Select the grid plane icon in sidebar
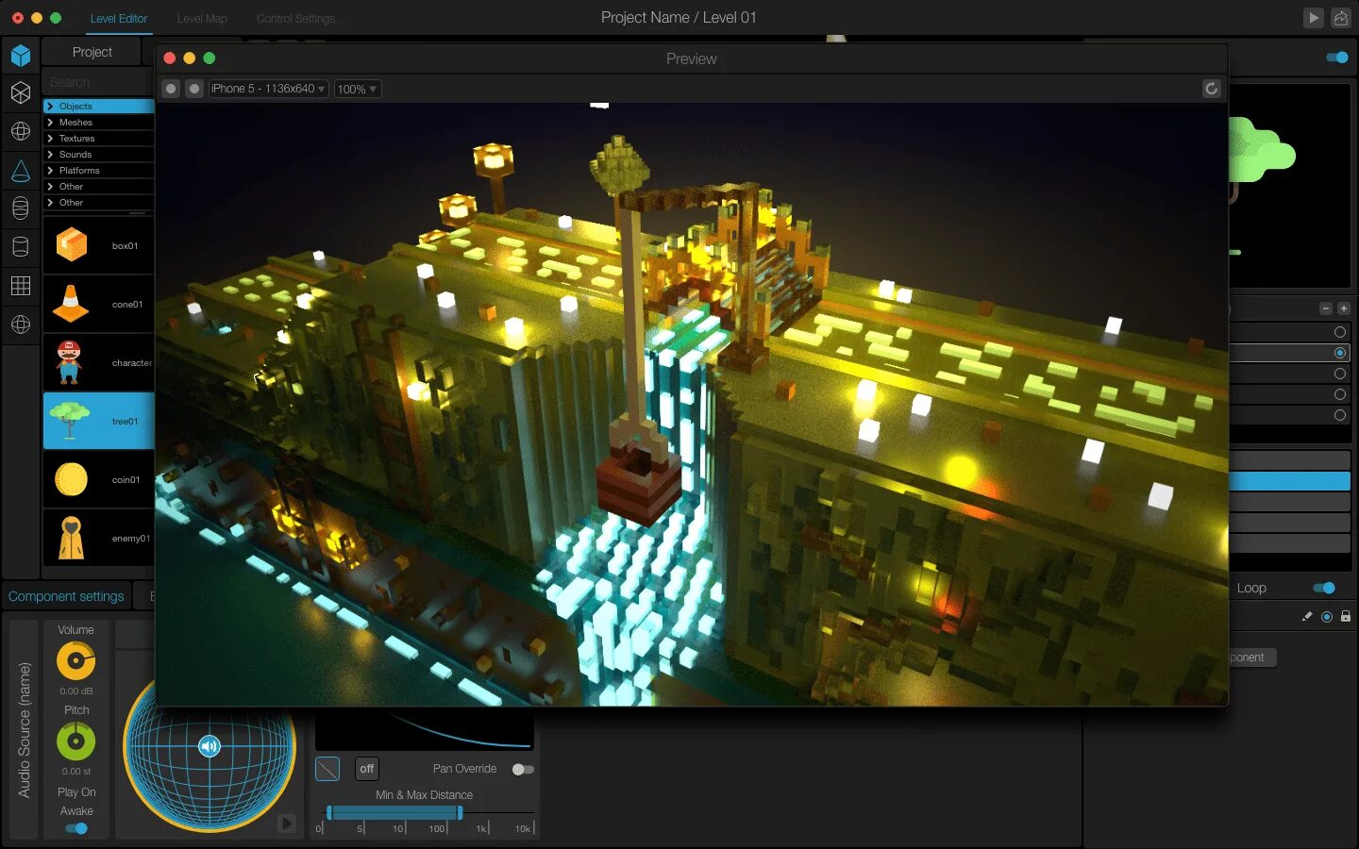The height and width of the screenshot is (849, 1359). (20, 286)
